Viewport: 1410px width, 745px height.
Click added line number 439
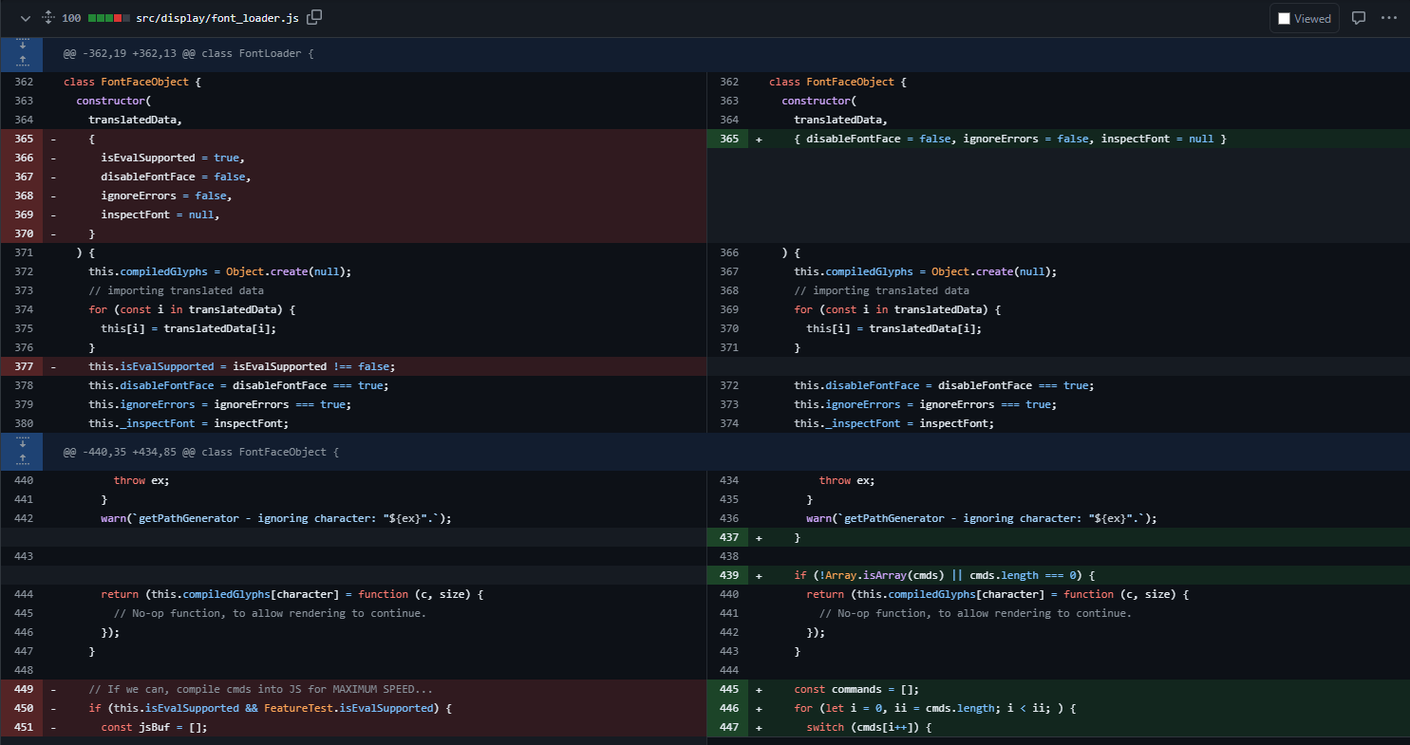pyautogui.click(x=728, y=575)
